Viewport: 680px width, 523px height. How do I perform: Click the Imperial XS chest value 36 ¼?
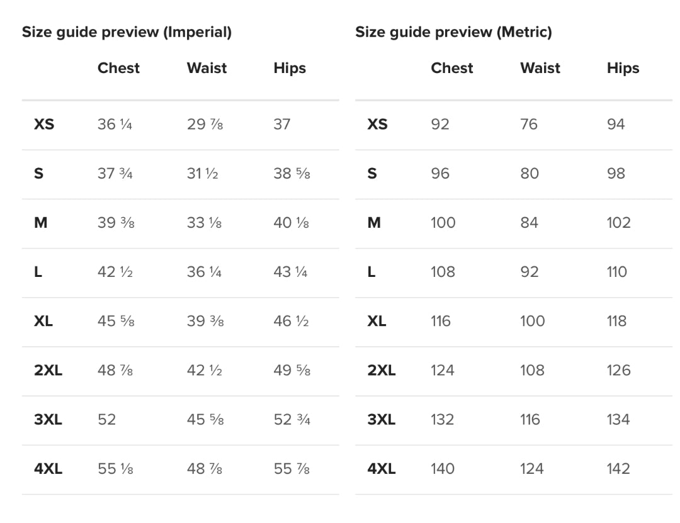tap(115, 124)
